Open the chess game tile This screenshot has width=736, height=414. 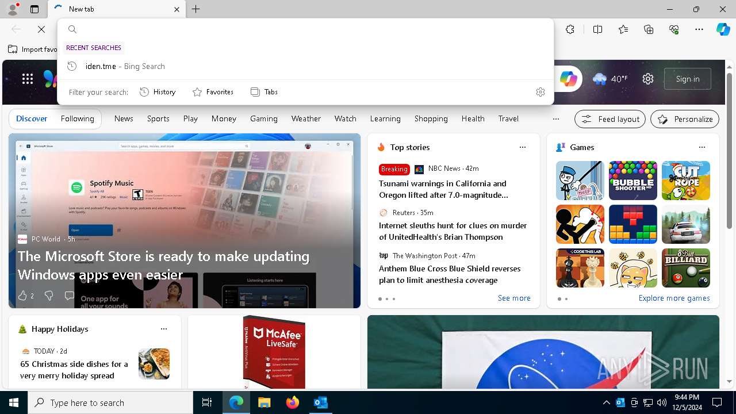[580, 268]
